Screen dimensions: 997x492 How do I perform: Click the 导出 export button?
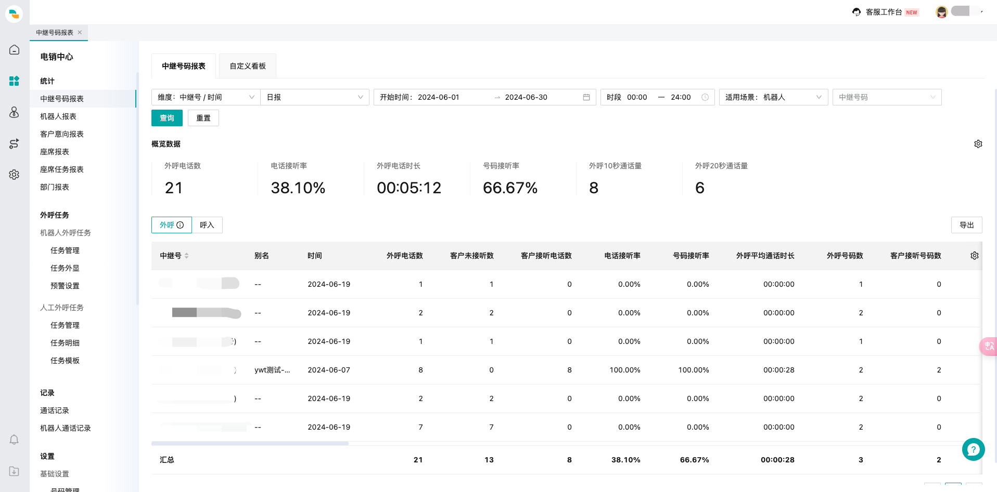[x=967, y=225]
